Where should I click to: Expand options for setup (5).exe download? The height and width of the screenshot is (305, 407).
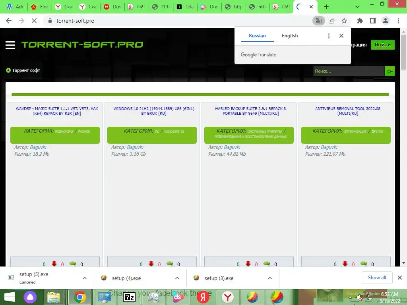coord(85,278)
